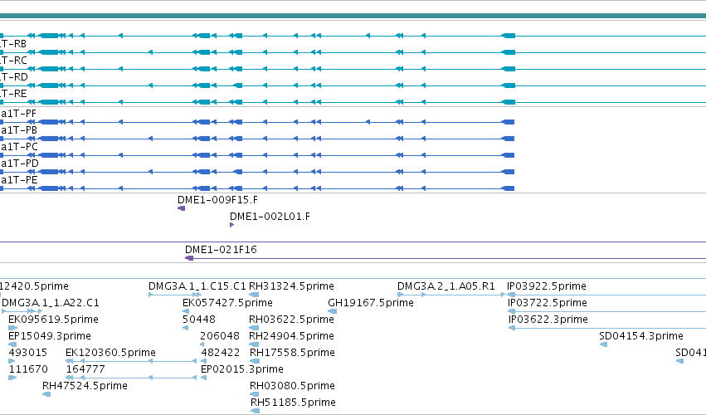Viewport: 706px width, 415px height.
Task: Select the T-RE transcript label
Action: (x=13, y=94)
